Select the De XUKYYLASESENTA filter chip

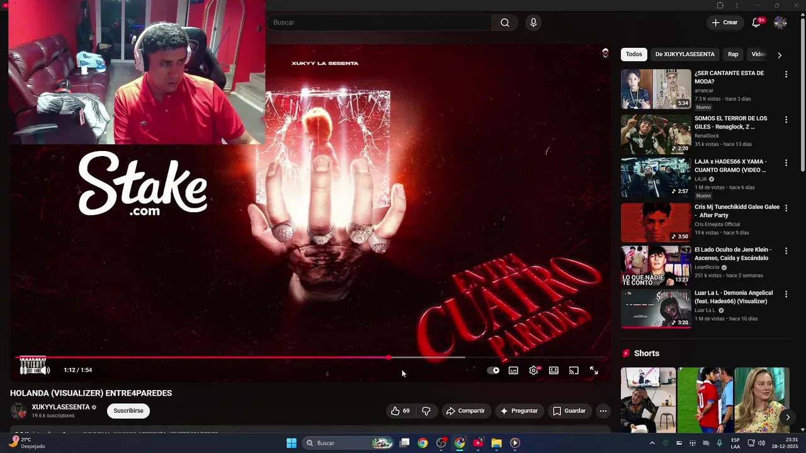tap(684, 54)
